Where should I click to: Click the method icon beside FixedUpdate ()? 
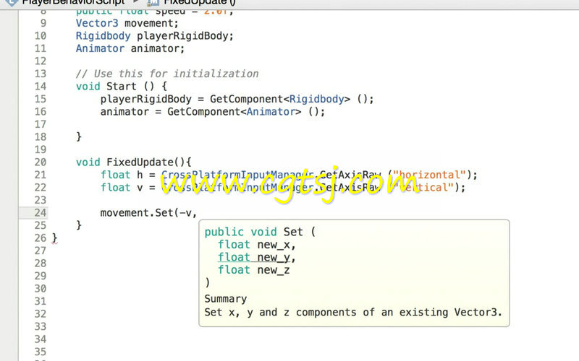click(153, 3)
